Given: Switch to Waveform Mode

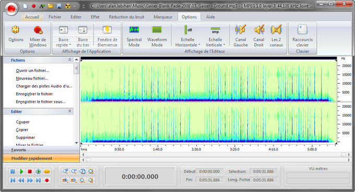Looking at the screenshot, I should (157, 36).
